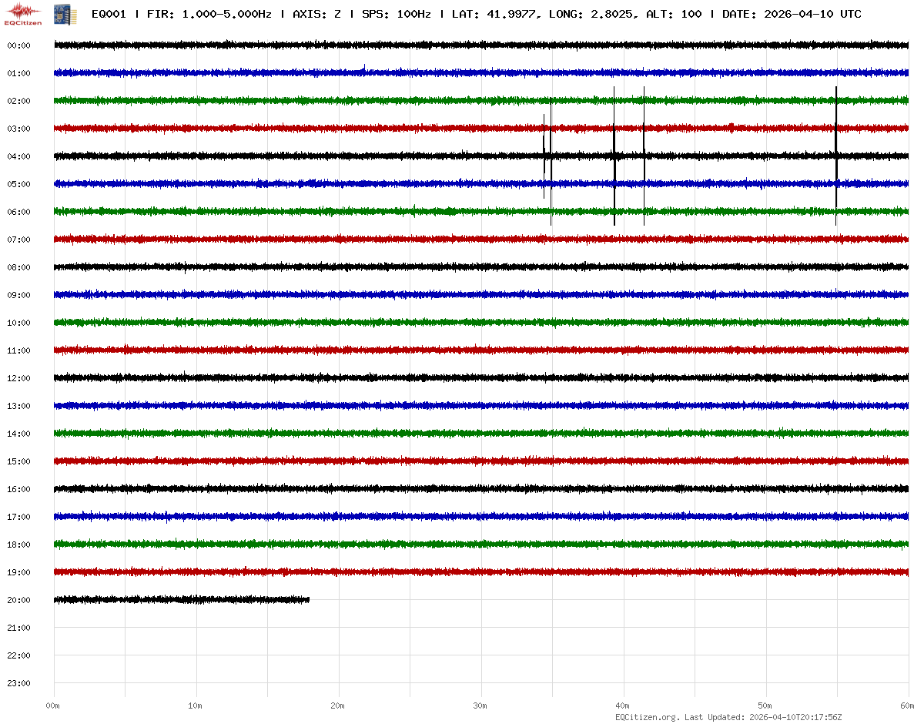Click the 20:00 hour label
The height and width of the screenshot is (724, 924).
pyautogui.click(x=18, y=600)
